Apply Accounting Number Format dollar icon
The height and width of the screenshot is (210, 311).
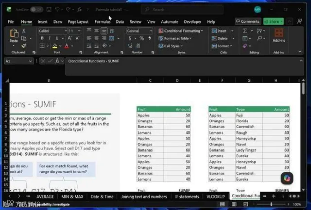click(x=130, y=38)
